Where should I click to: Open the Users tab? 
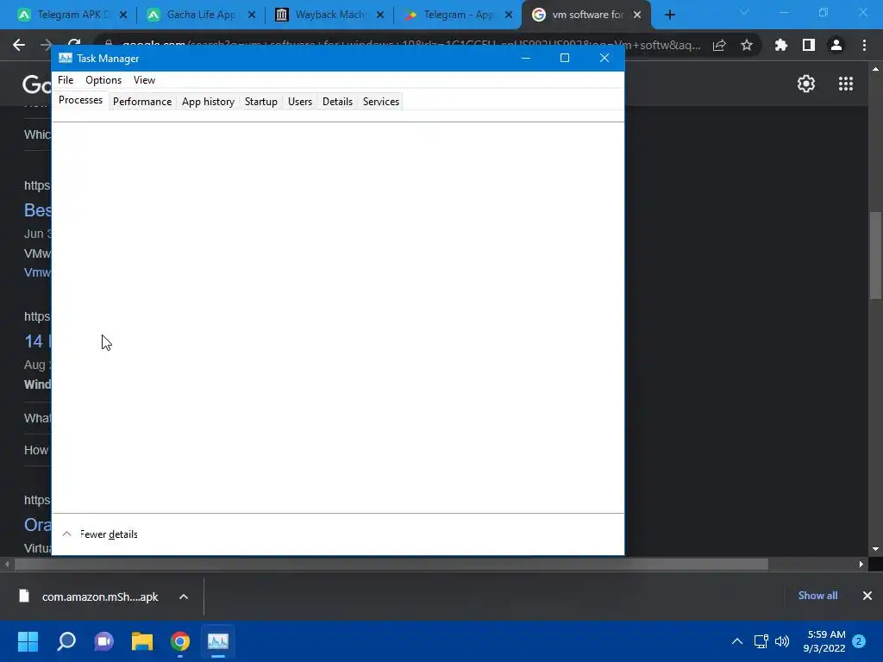[x=299, y=102]
